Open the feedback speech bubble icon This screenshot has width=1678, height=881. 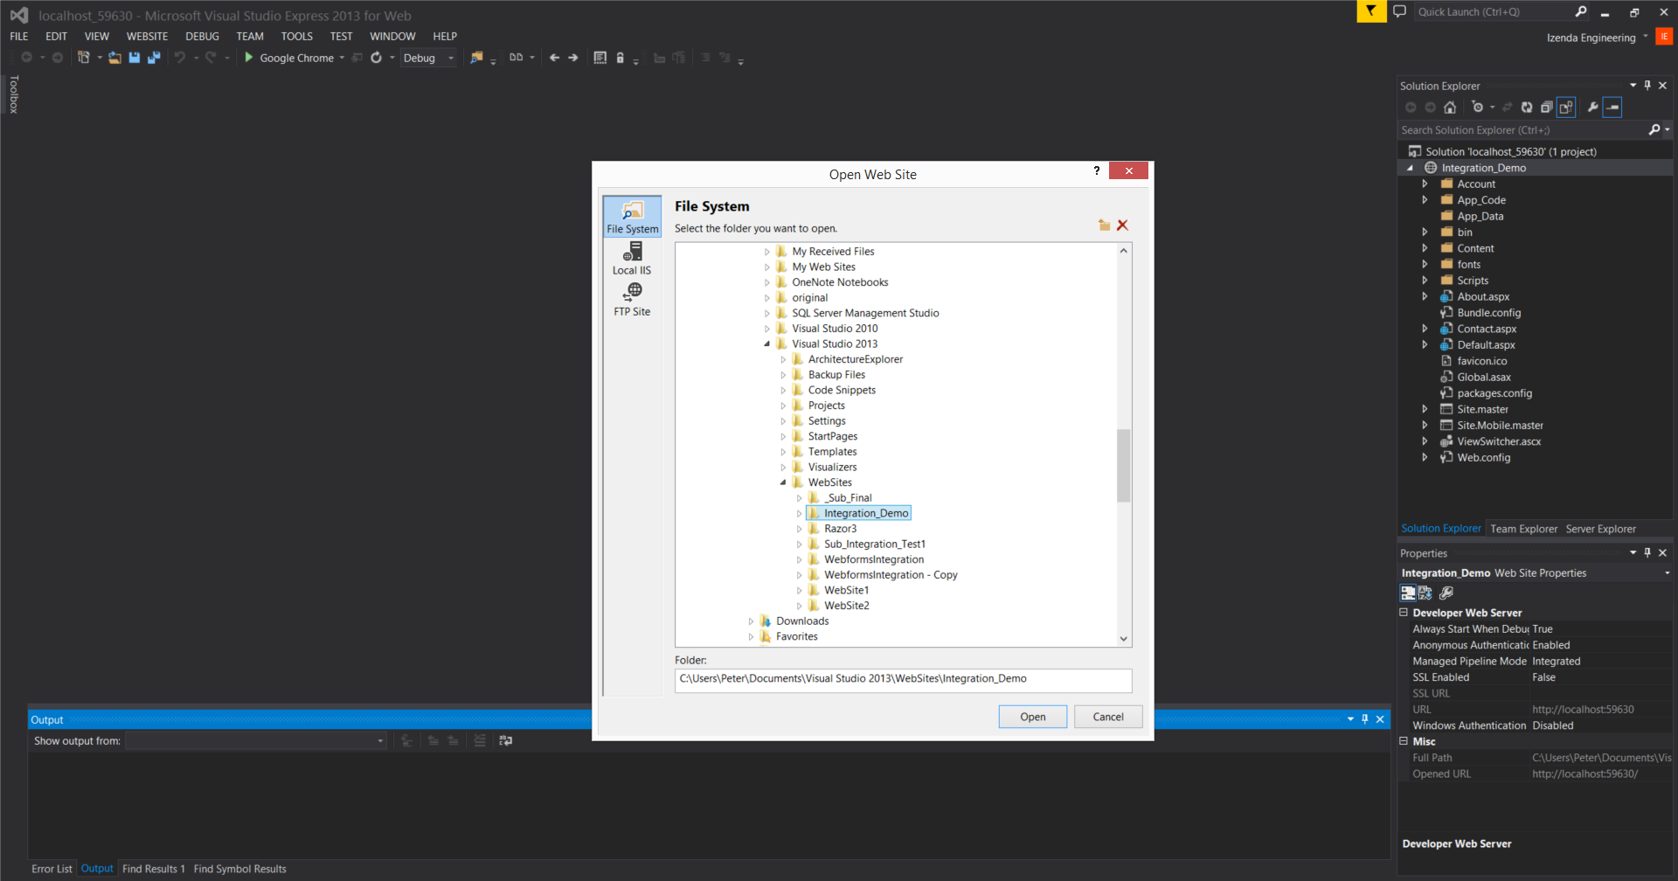1399,11
